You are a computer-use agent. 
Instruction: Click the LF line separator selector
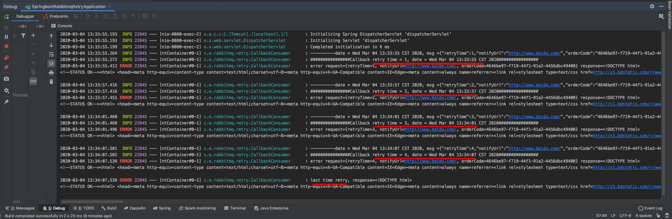pos(613,215)
